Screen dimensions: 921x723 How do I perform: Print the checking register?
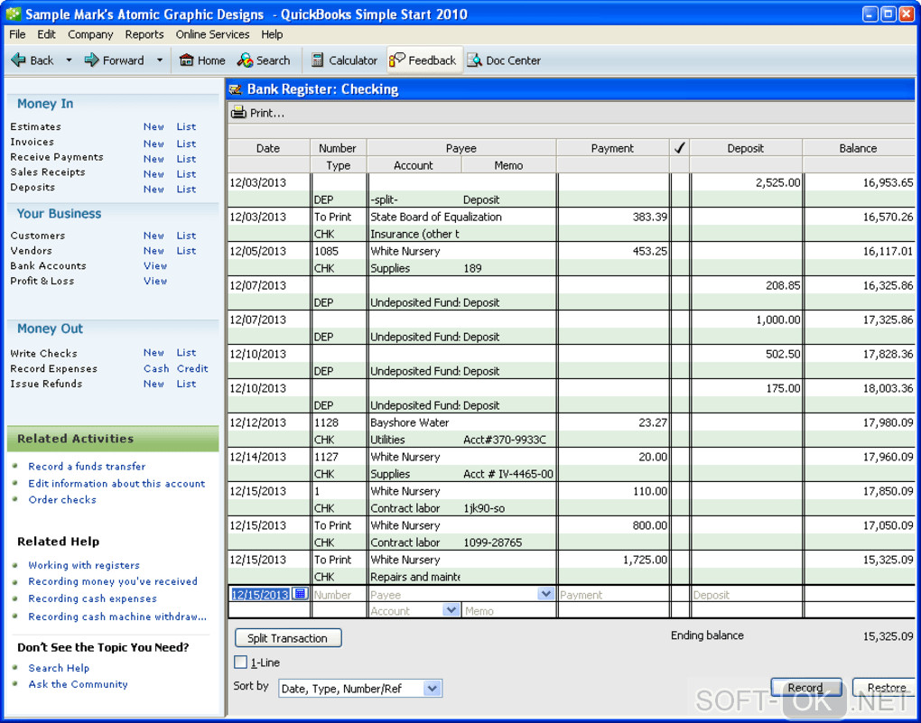257,113
